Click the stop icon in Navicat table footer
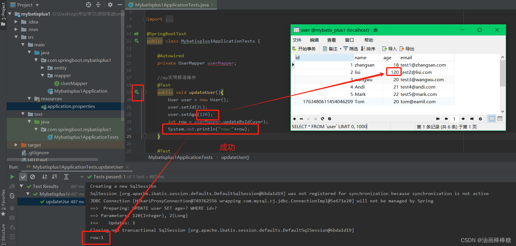The image size is (516, 246). pyautogui.click(x=330, y=119)
